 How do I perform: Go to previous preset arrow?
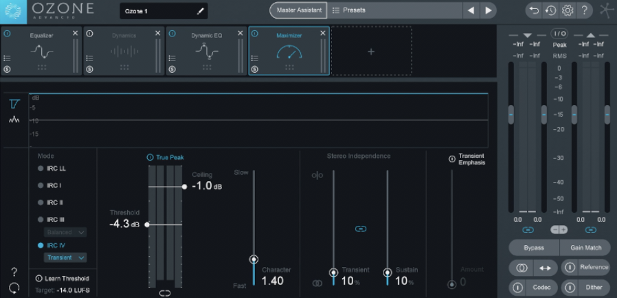[471, 10]
